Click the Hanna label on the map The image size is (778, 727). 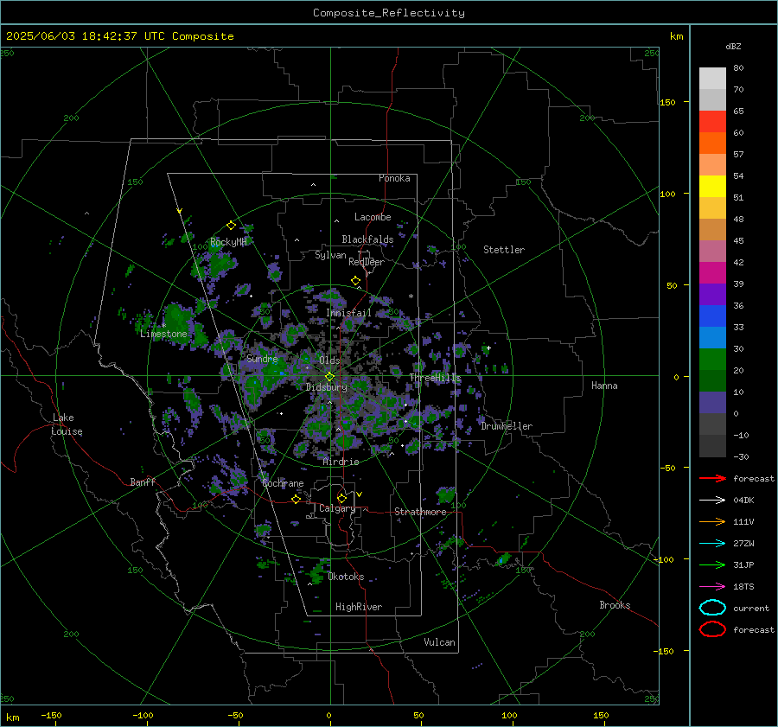click(x=604, y=386)
